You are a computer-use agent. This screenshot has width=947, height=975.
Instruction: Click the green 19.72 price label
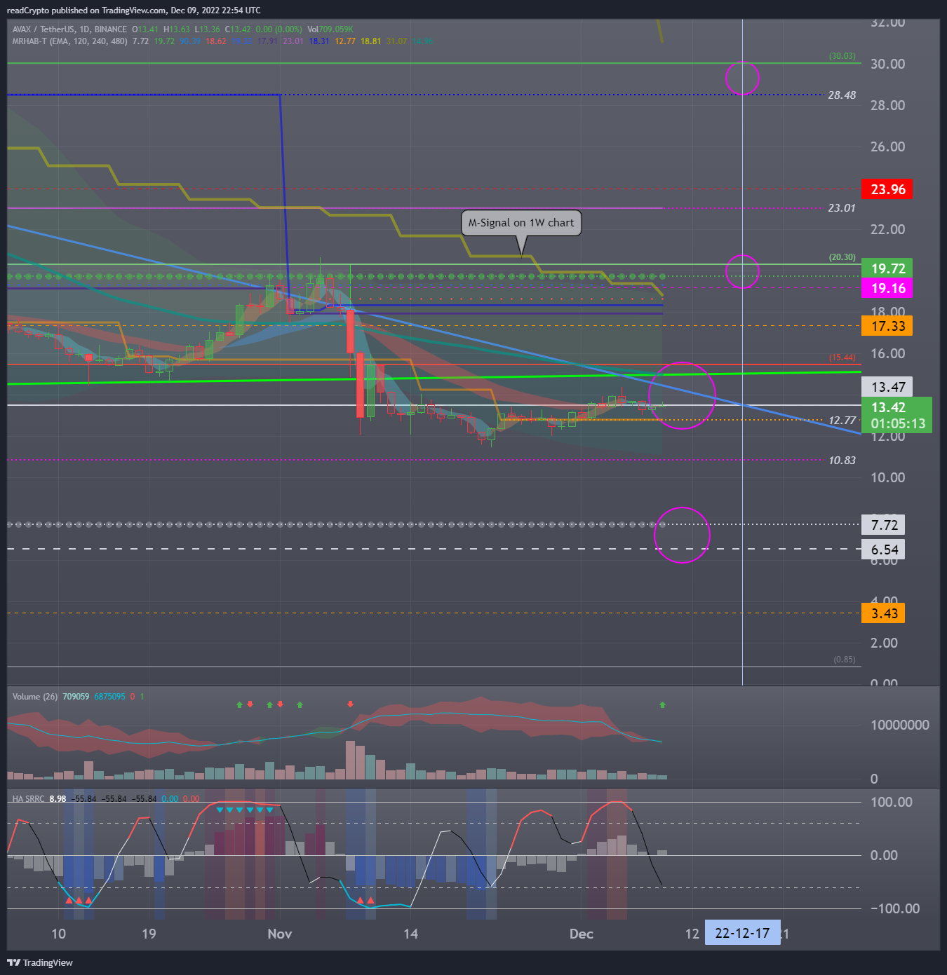coord(887,268)
